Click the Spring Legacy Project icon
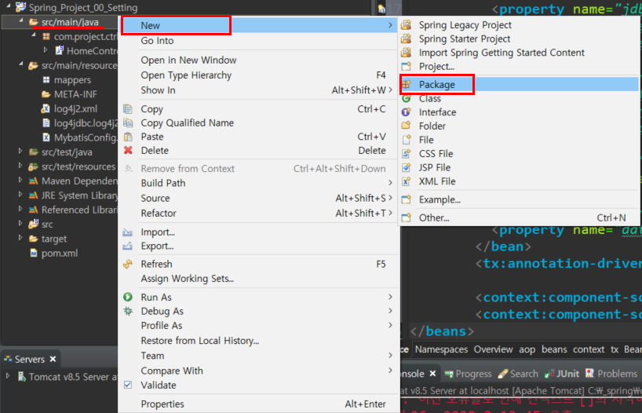Image resolution: width=642 pixels, height=413 pixels. pos(406,25)
